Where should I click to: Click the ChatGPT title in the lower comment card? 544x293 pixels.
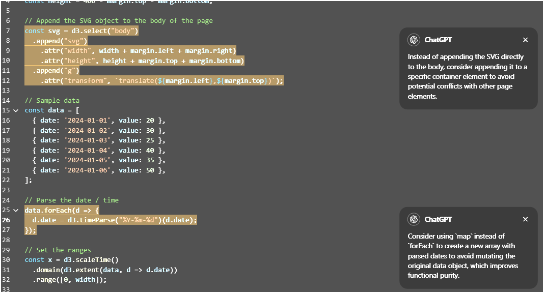coord(438,219)
